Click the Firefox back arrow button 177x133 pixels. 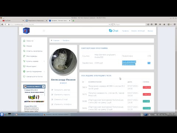click(2, 24)
